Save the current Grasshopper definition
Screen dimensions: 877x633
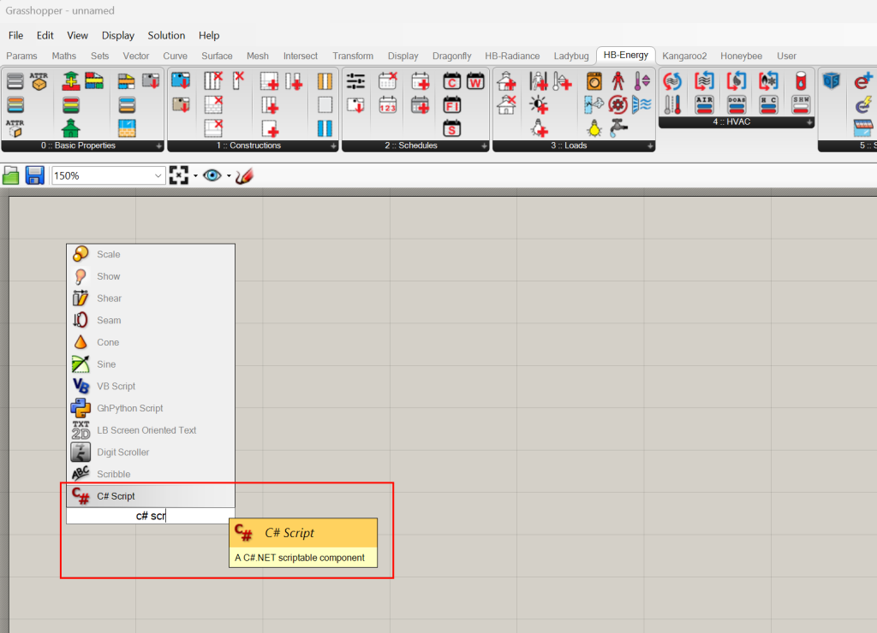(x=36, y=175)
